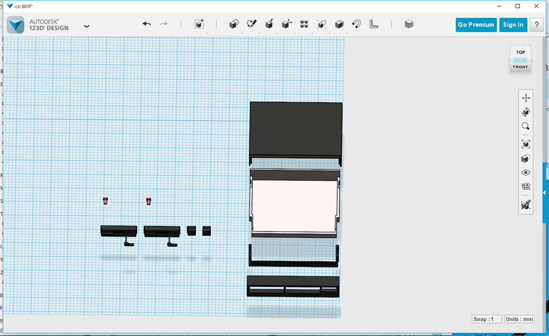Toggle object visibility with eye icon
The height and width of the screenshot is (336, 549).
pyautogui.click(x=526, y=172)
